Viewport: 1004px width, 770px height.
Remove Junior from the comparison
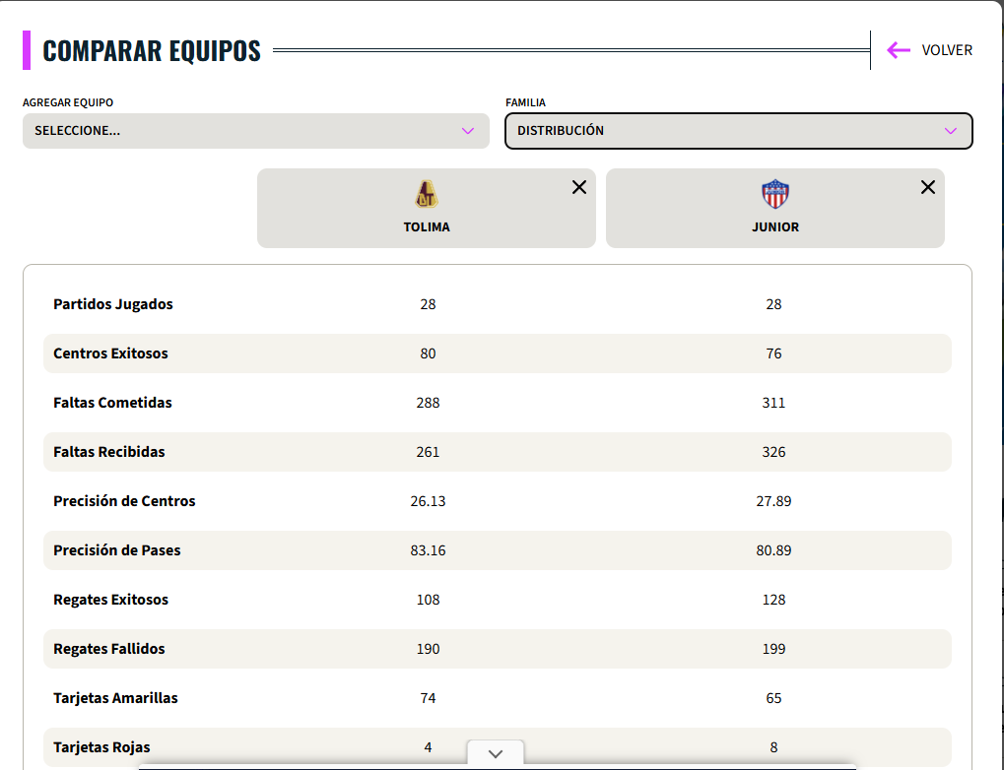927,187
